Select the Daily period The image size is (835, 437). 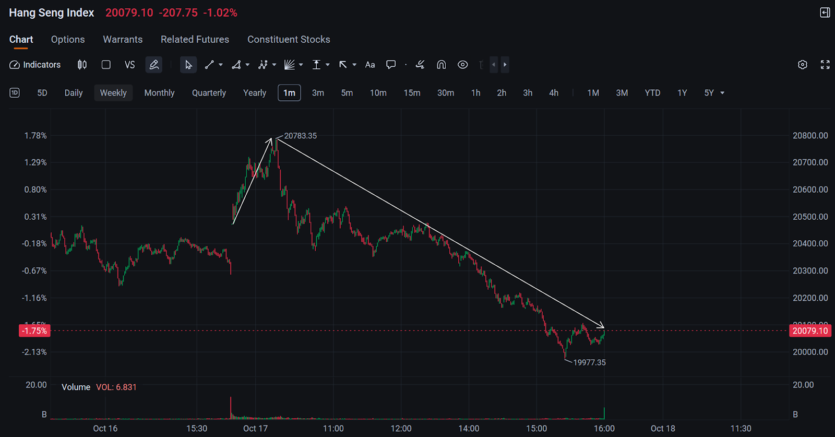(74, 93)
